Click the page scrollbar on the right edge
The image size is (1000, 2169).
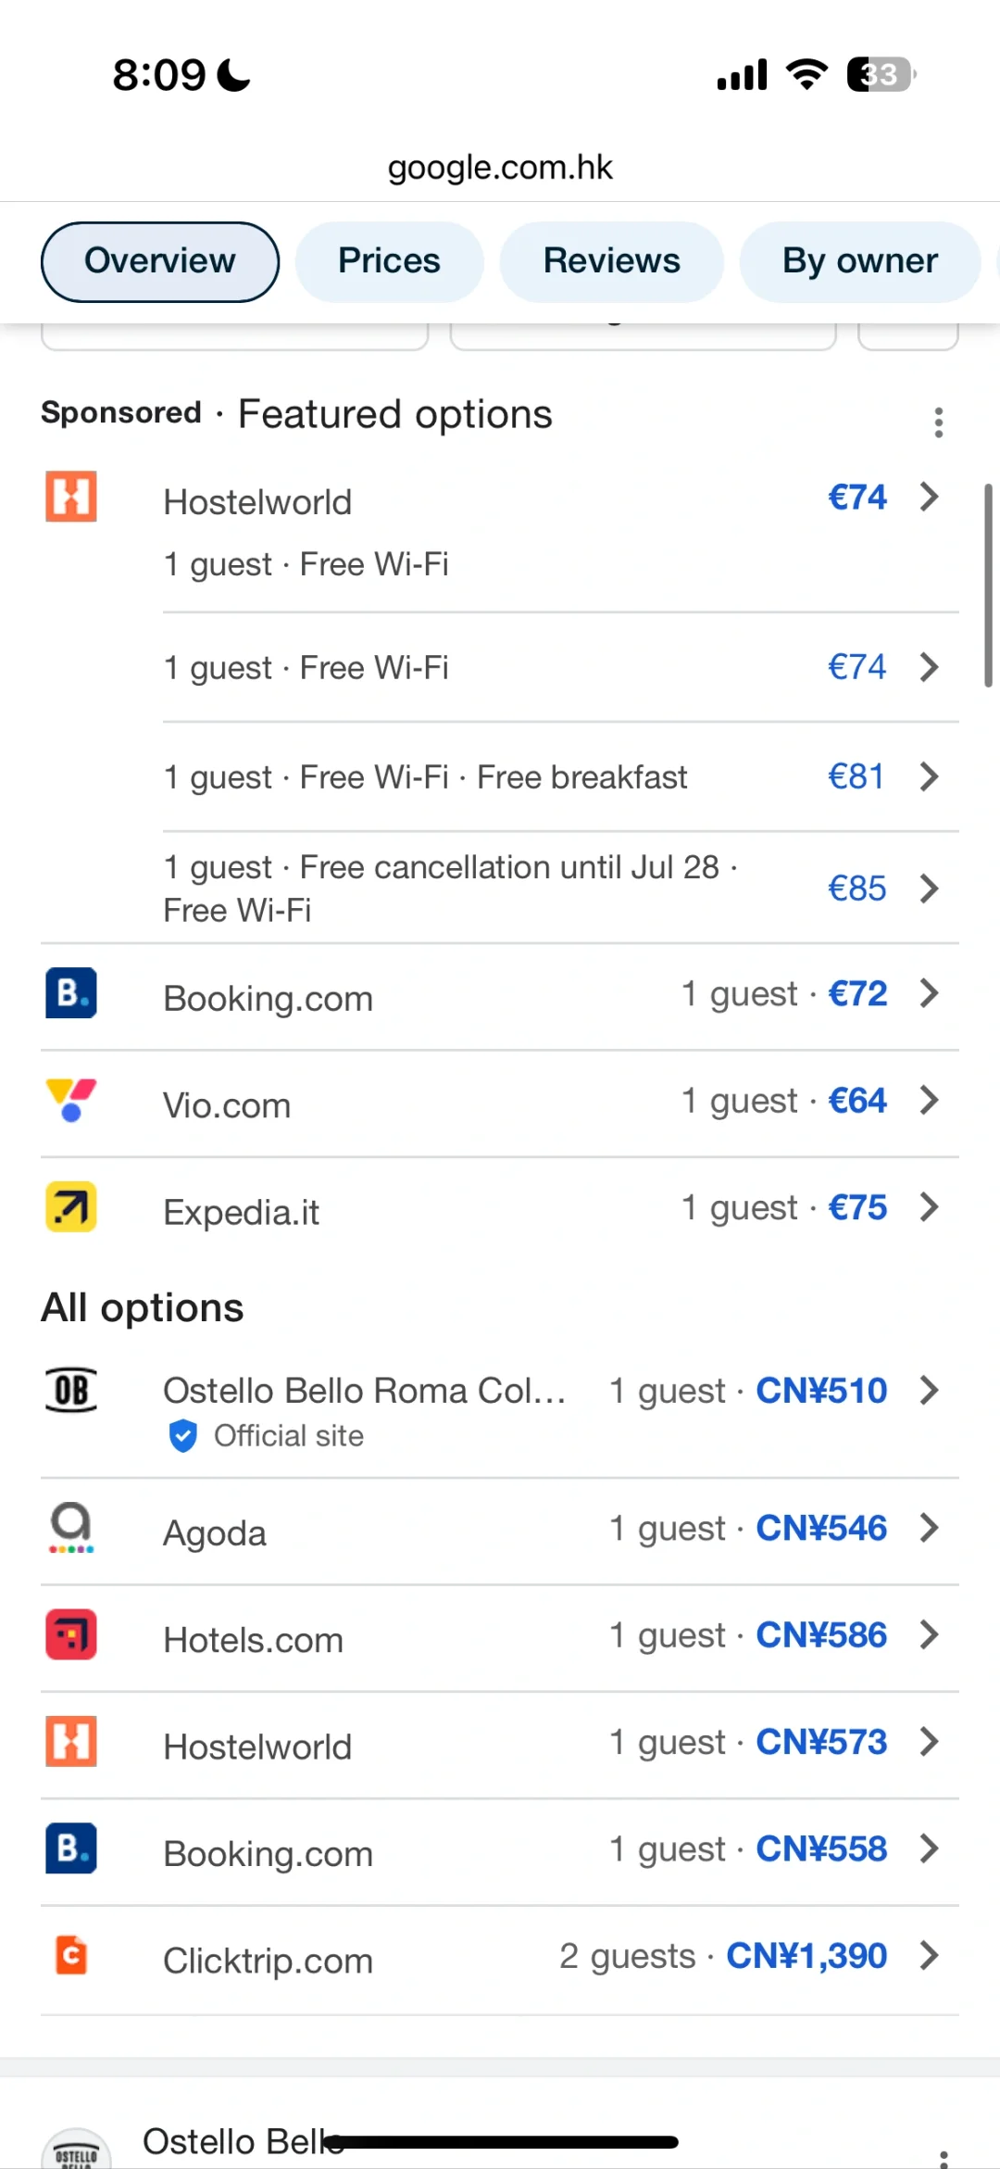pos(988,586)
